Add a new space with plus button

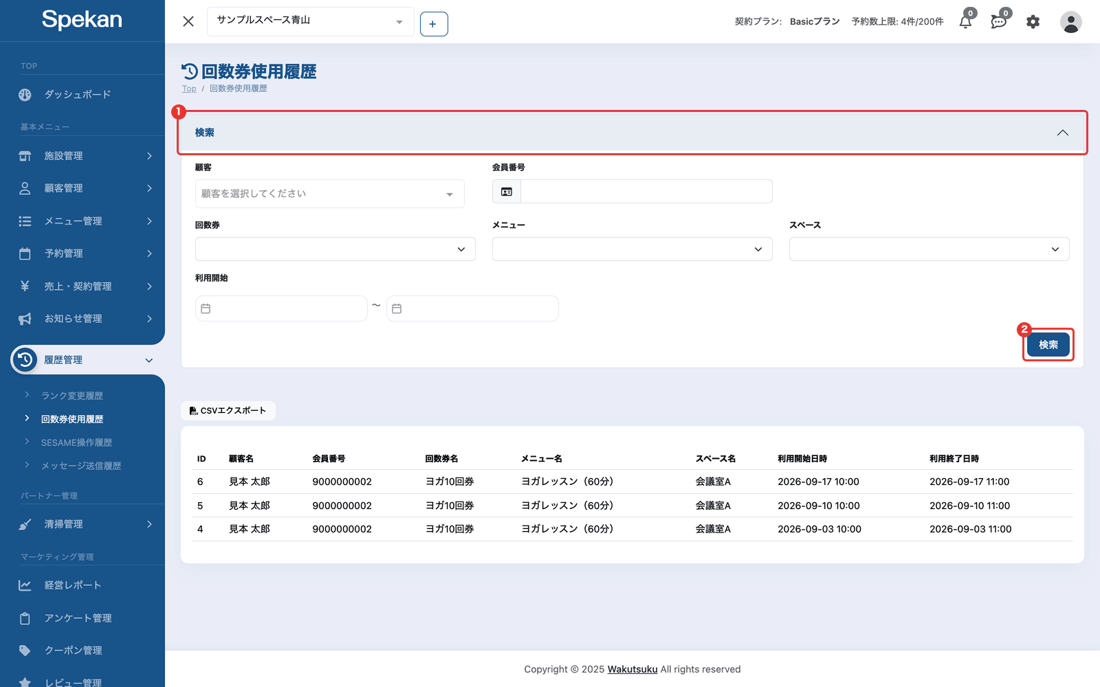[x=434, y=24]
